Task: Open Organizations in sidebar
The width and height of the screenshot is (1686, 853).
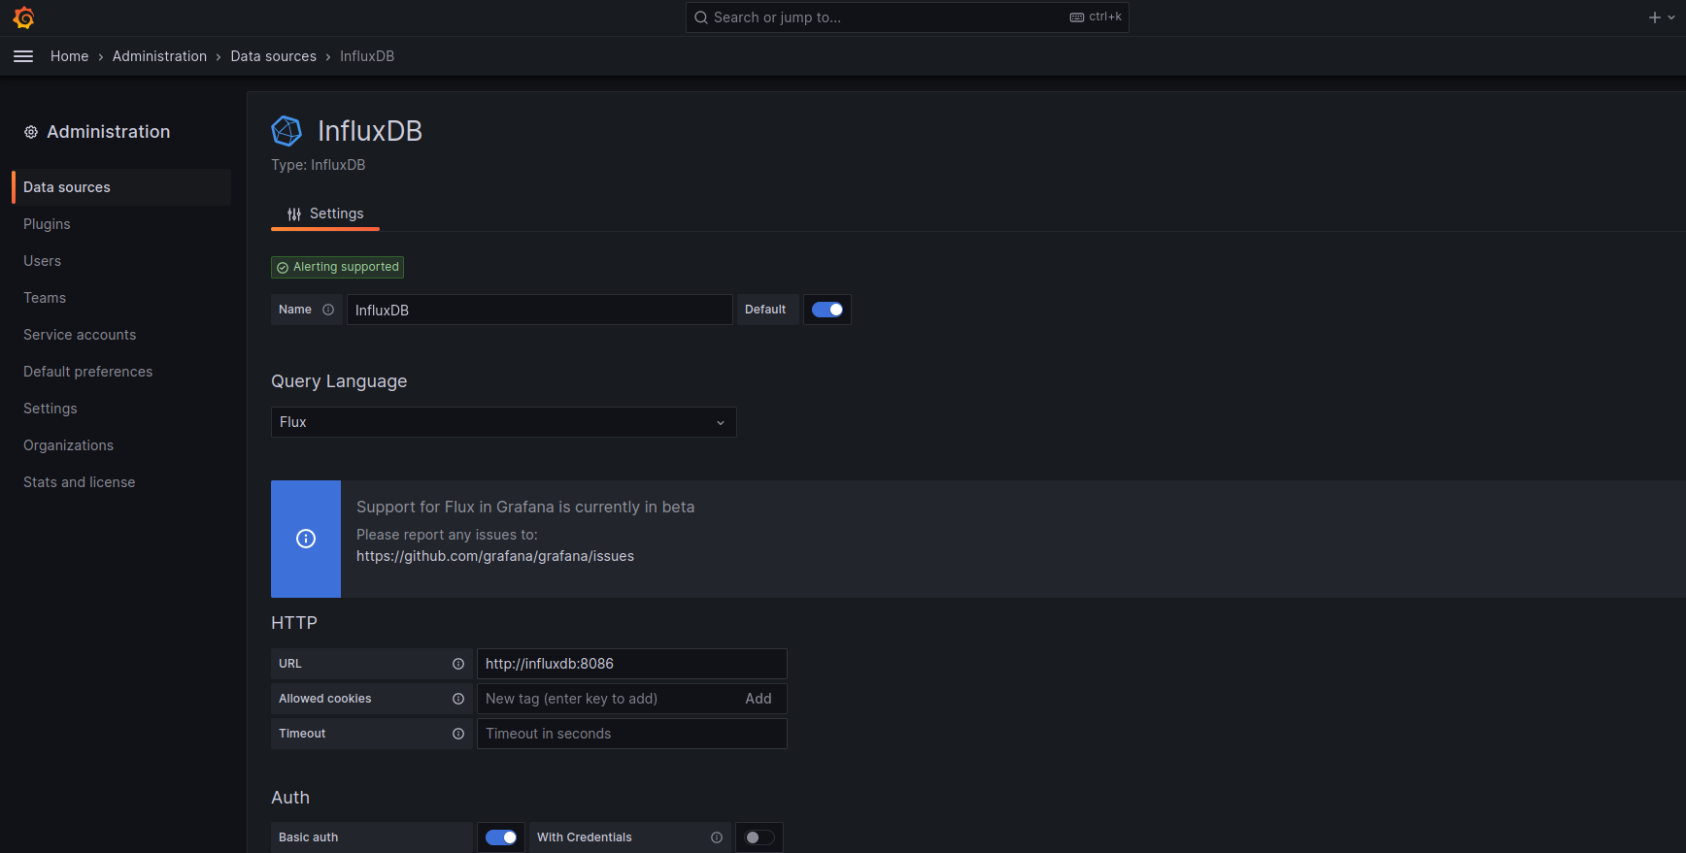Action: pyautogui.click(x=68, y=445)
